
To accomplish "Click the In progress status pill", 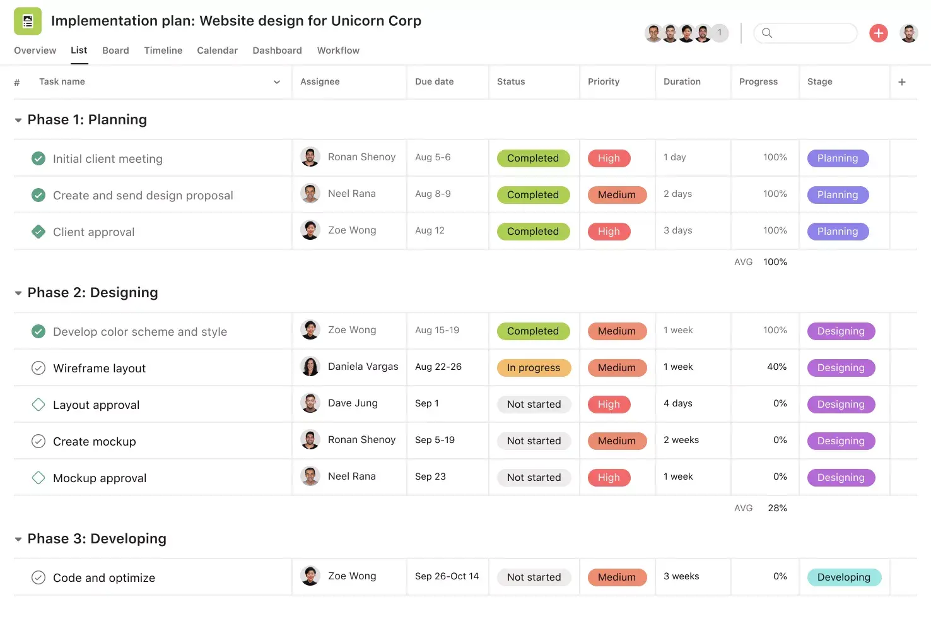I will [x=534, y=367].
